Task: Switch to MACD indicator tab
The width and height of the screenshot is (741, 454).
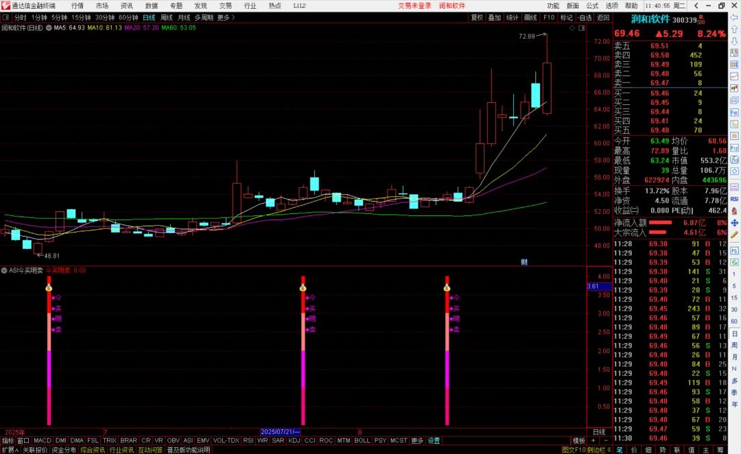Action: (43, 440)
